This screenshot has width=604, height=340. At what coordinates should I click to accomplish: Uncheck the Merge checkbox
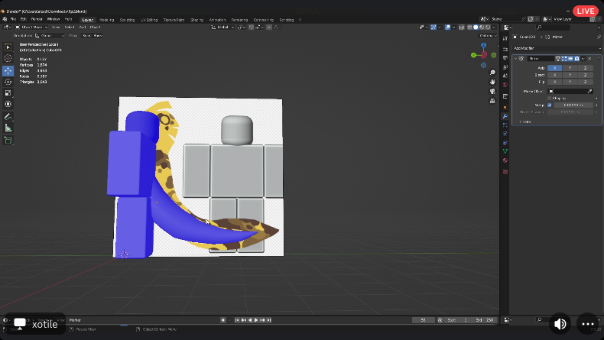(550, 105)
